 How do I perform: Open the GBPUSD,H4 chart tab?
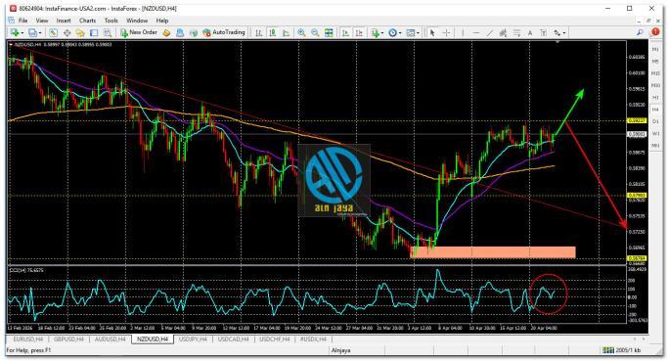pos(69,339)
